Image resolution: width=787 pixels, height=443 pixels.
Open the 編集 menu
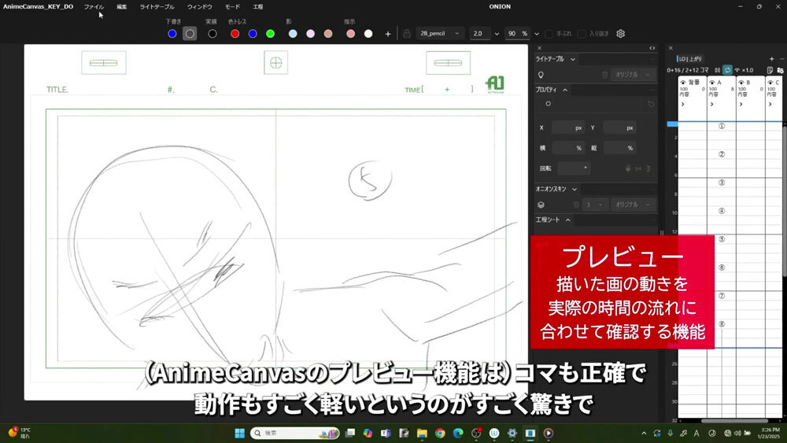122,7
